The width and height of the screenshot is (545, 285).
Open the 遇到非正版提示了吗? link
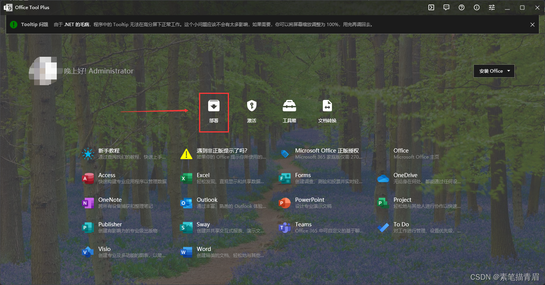point(222,151)
